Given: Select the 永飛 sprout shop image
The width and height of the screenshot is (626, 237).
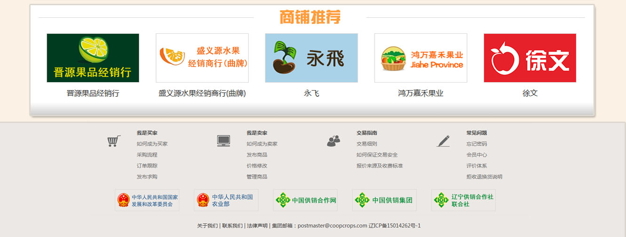Looking at the screenshot, I should (x=311, y=58).
